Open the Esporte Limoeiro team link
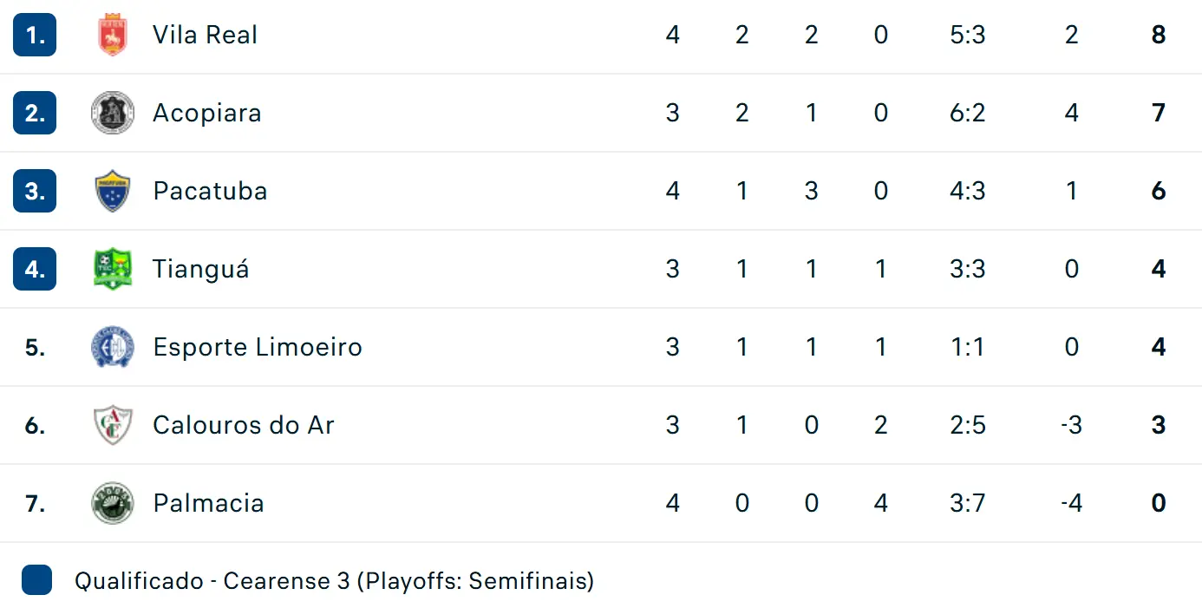 click(x=258, y=347)
